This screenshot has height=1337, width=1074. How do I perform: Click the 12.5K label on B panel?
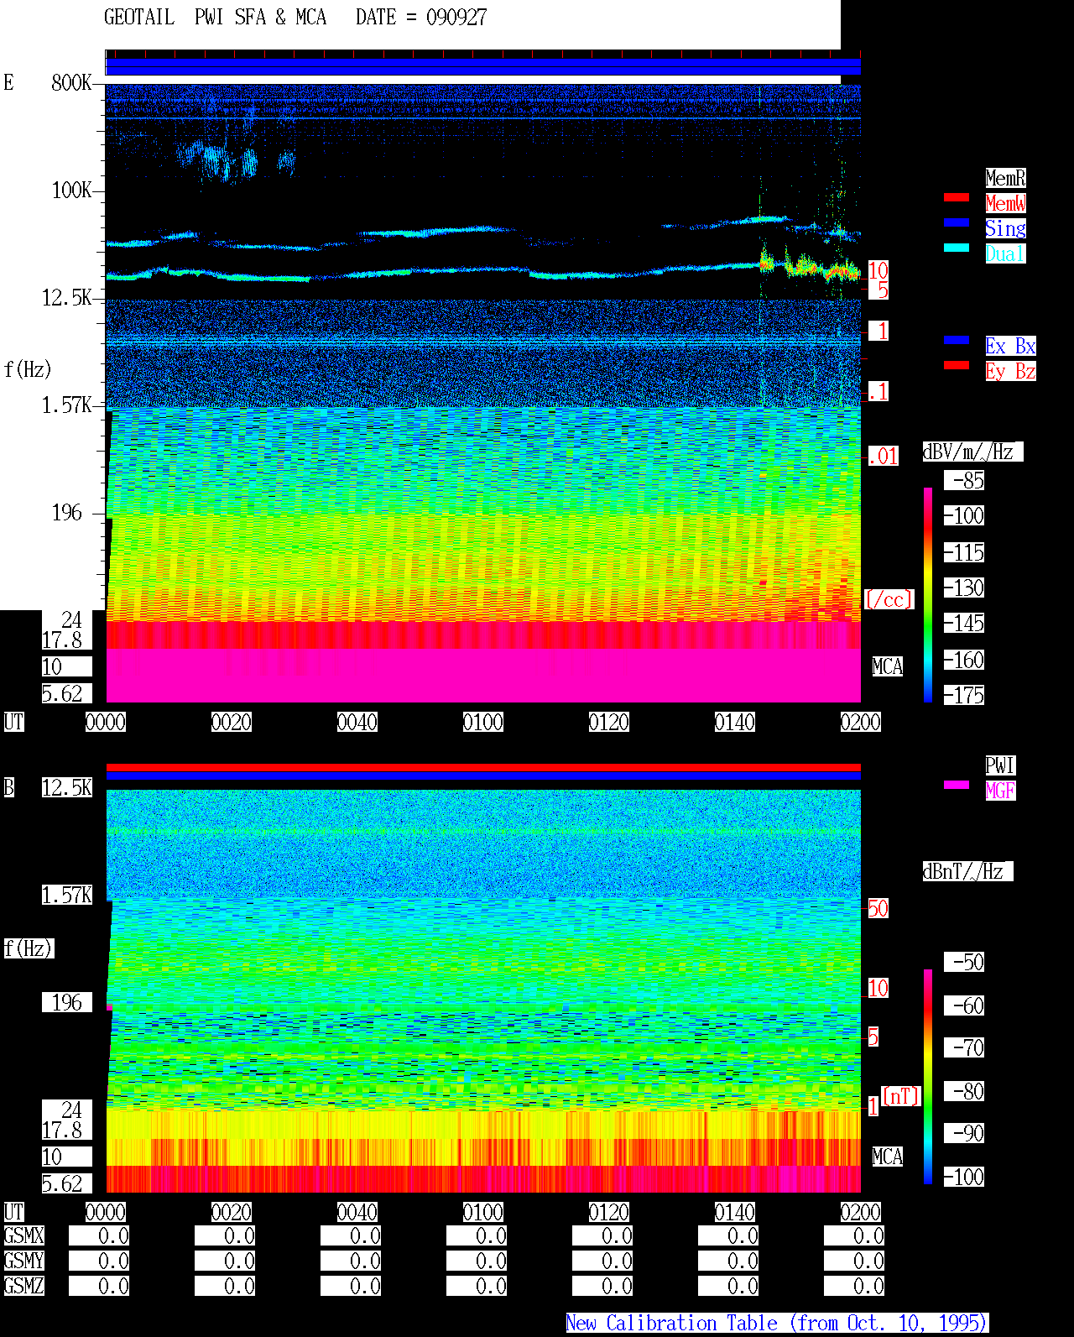click(67, 787)
